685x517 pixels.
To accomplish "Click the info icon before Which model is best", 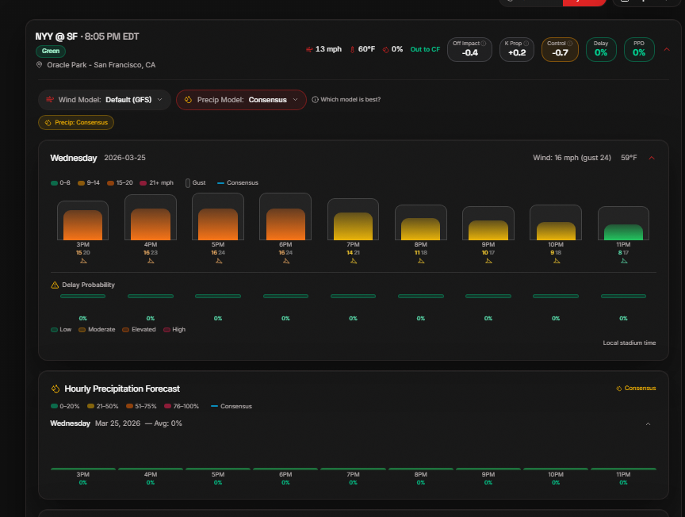I will click(315, 100).
